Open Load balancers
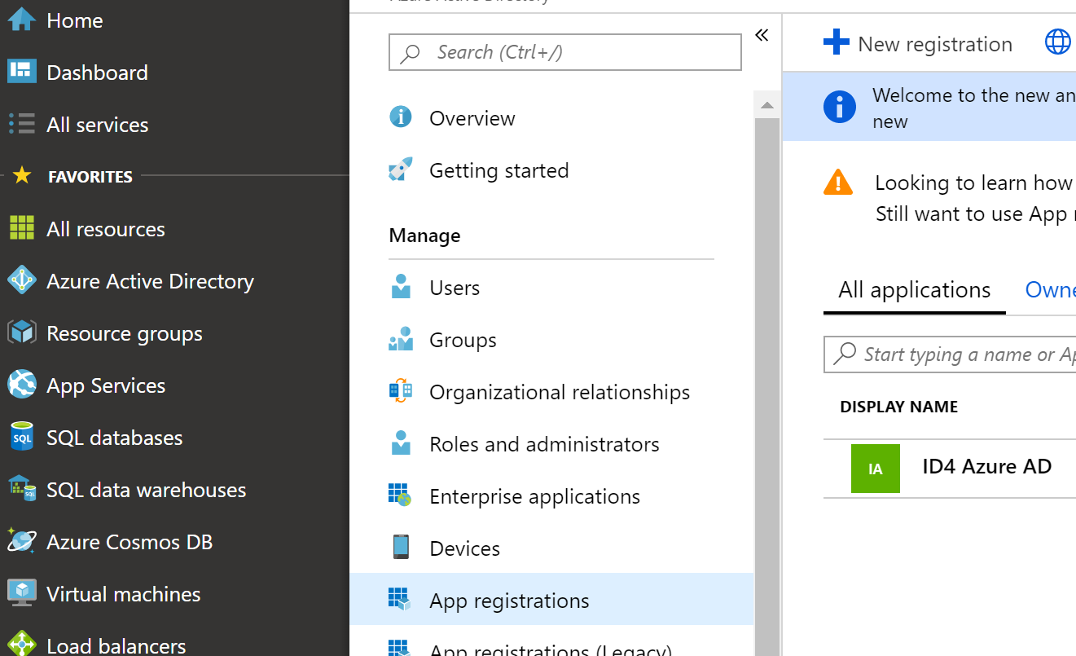Image resolution: width=1076 pixels, height=656 pixels. (116, 644)
